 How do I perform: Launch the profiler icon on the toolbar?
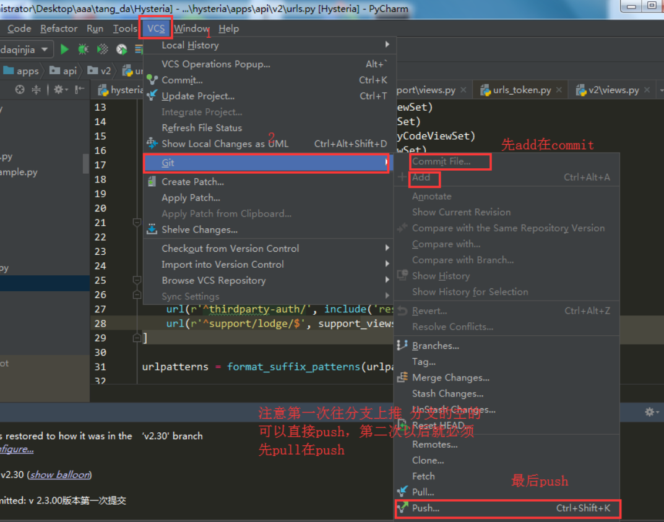pyautogui.click(x=121, y=49)
